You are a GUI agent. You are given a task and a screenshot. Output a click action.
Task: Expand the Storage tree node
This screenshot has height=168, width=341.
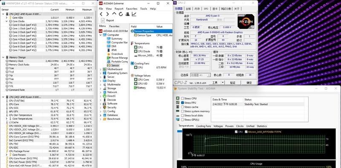coord(101,88)
